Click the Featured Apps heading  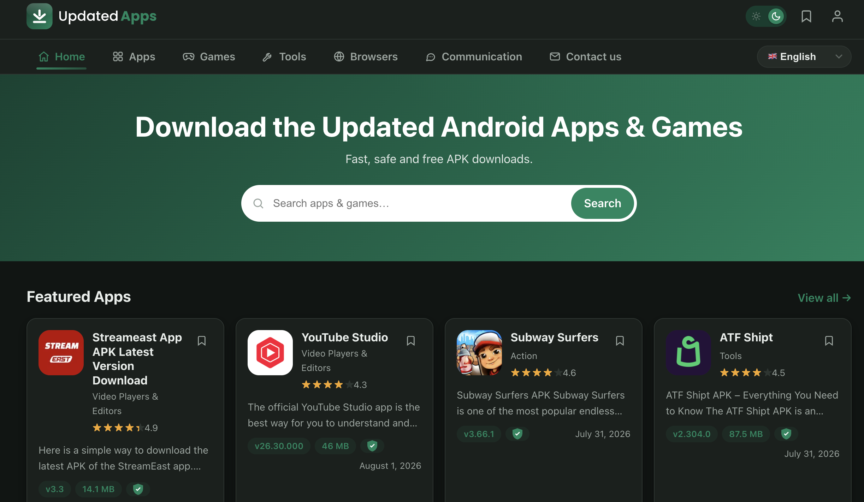79,297
